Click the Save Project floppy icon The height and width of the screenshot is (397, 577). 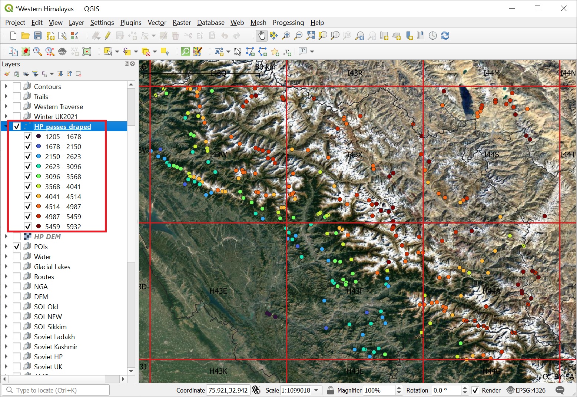tap(38, 36)
